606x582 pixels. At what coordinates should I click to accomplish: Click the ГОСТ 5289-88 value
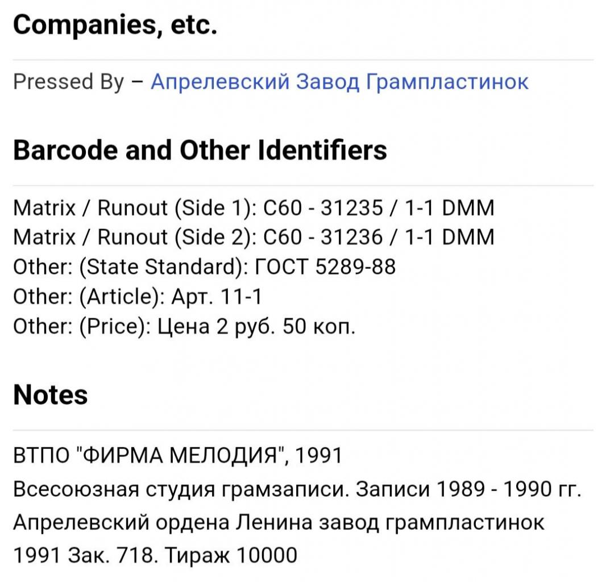pyautogui.click(x=325, y=267)
